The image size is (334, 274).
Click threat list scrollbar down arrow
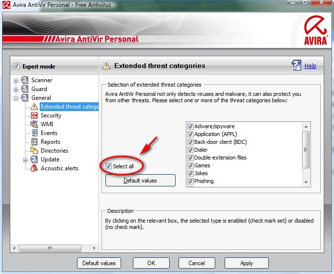306,182
